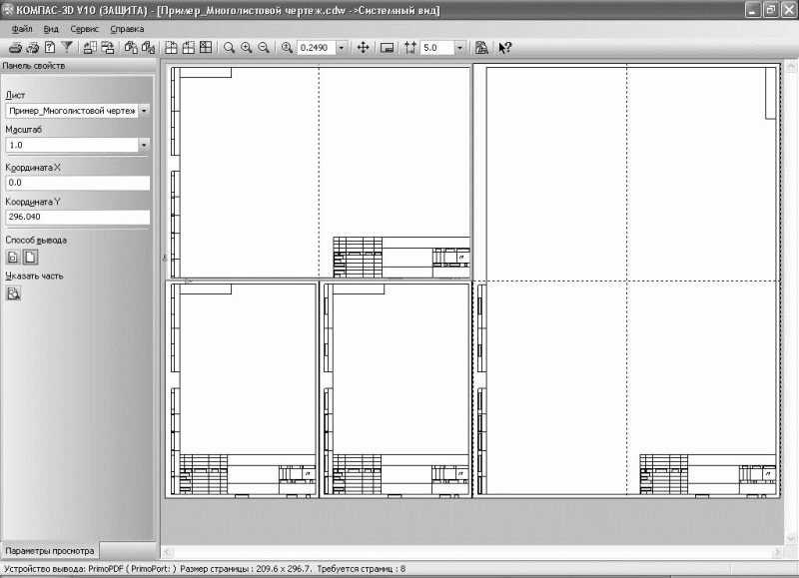Open the Файл menu
The width and height of the screenshot is (799, 578).
[22, 29]
